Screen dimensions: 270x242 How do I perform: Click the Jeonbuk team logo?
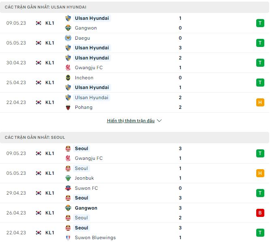[68, 178]
